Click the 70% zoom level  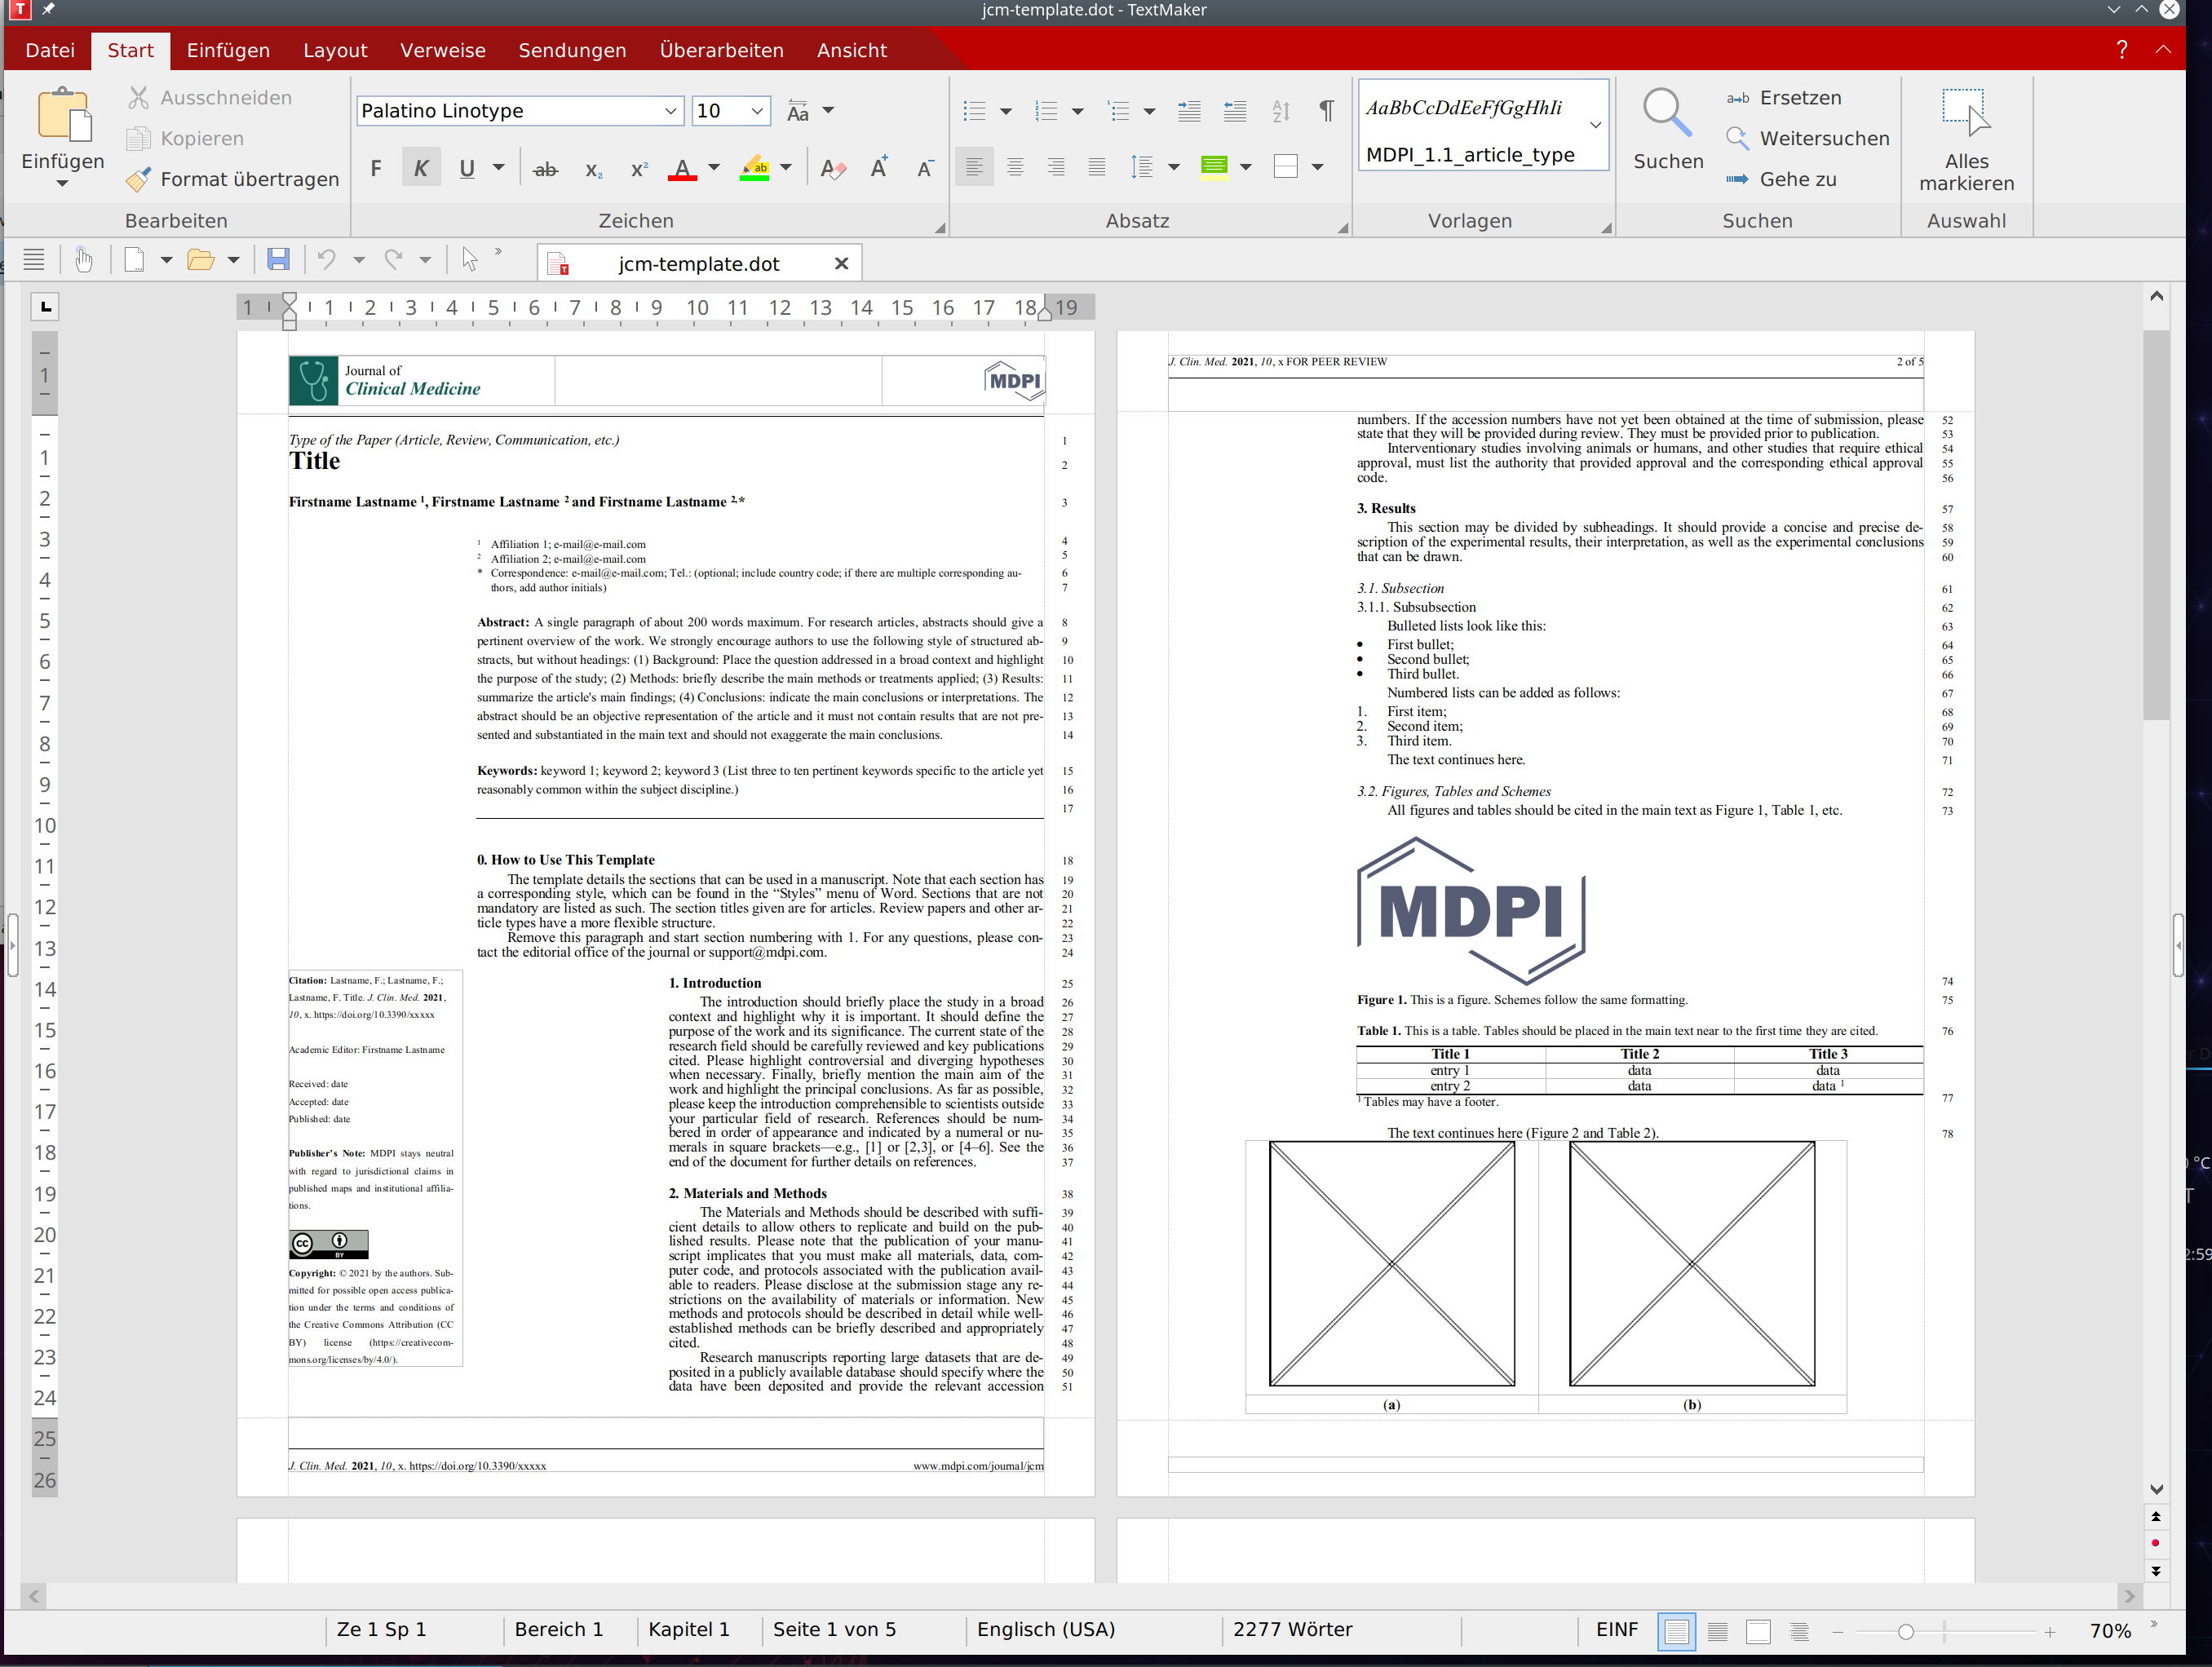pos(2110,1631)
